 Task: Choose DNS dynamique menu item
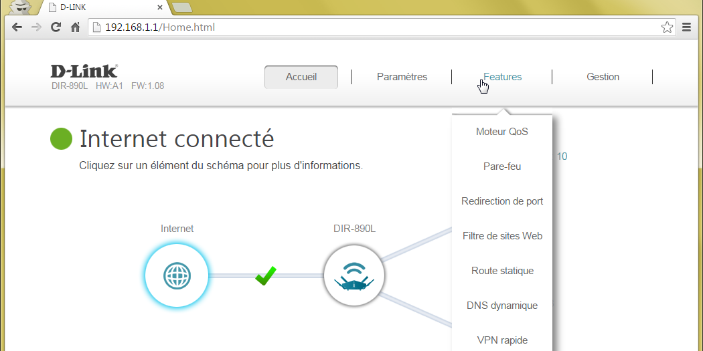coord(502,306)
